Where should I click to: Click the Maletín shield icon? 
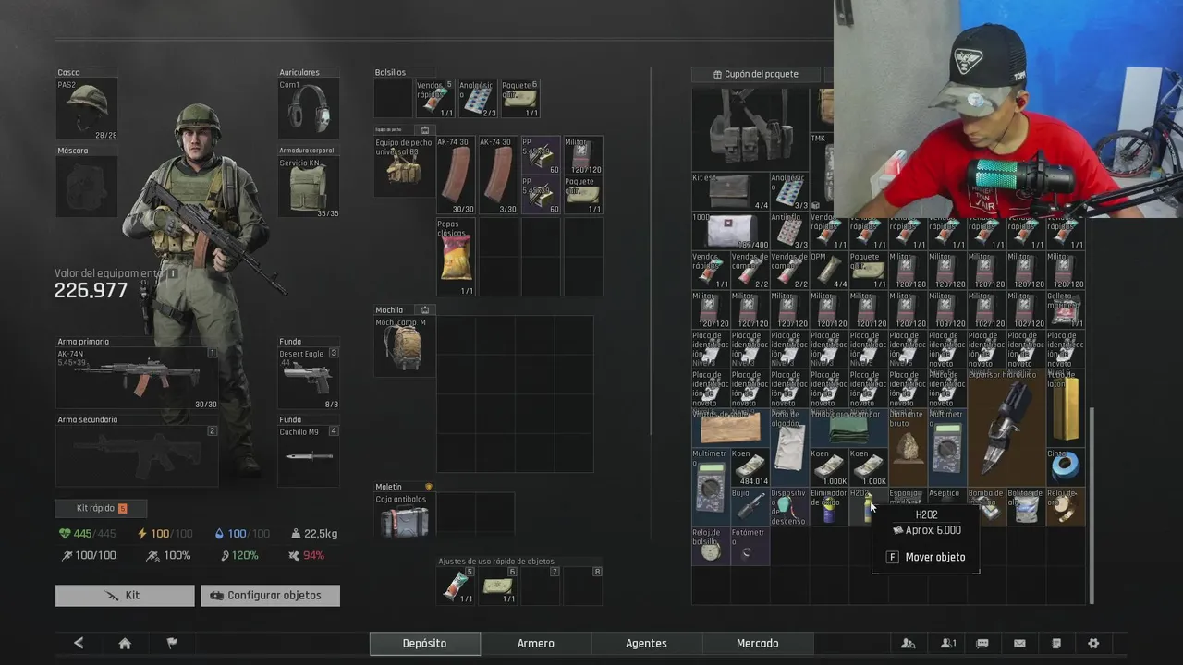[x=428, y=487]
